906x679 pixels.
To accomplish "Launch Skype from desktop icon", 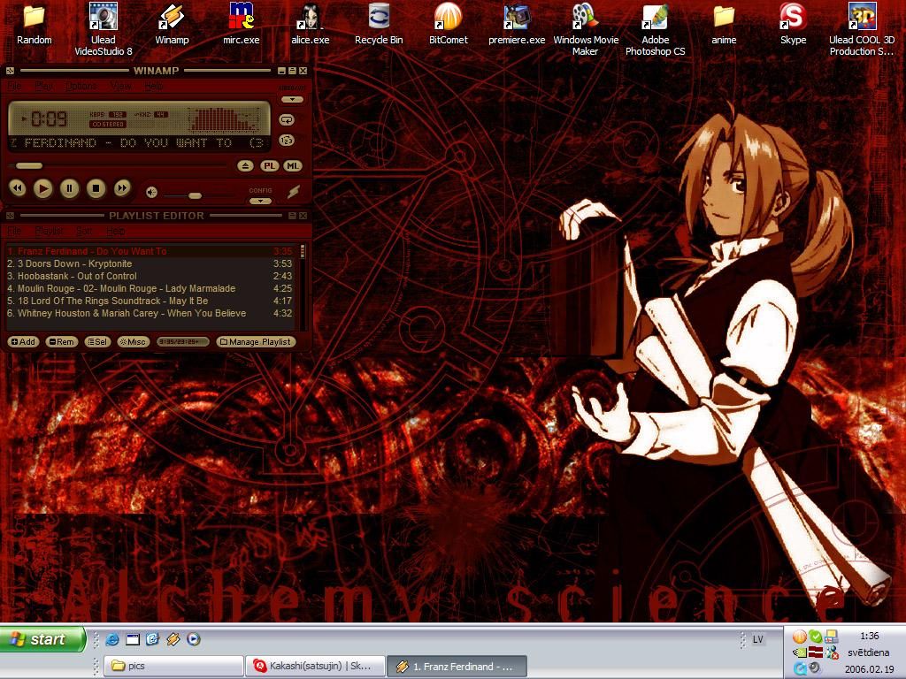I will pos(793,26).
